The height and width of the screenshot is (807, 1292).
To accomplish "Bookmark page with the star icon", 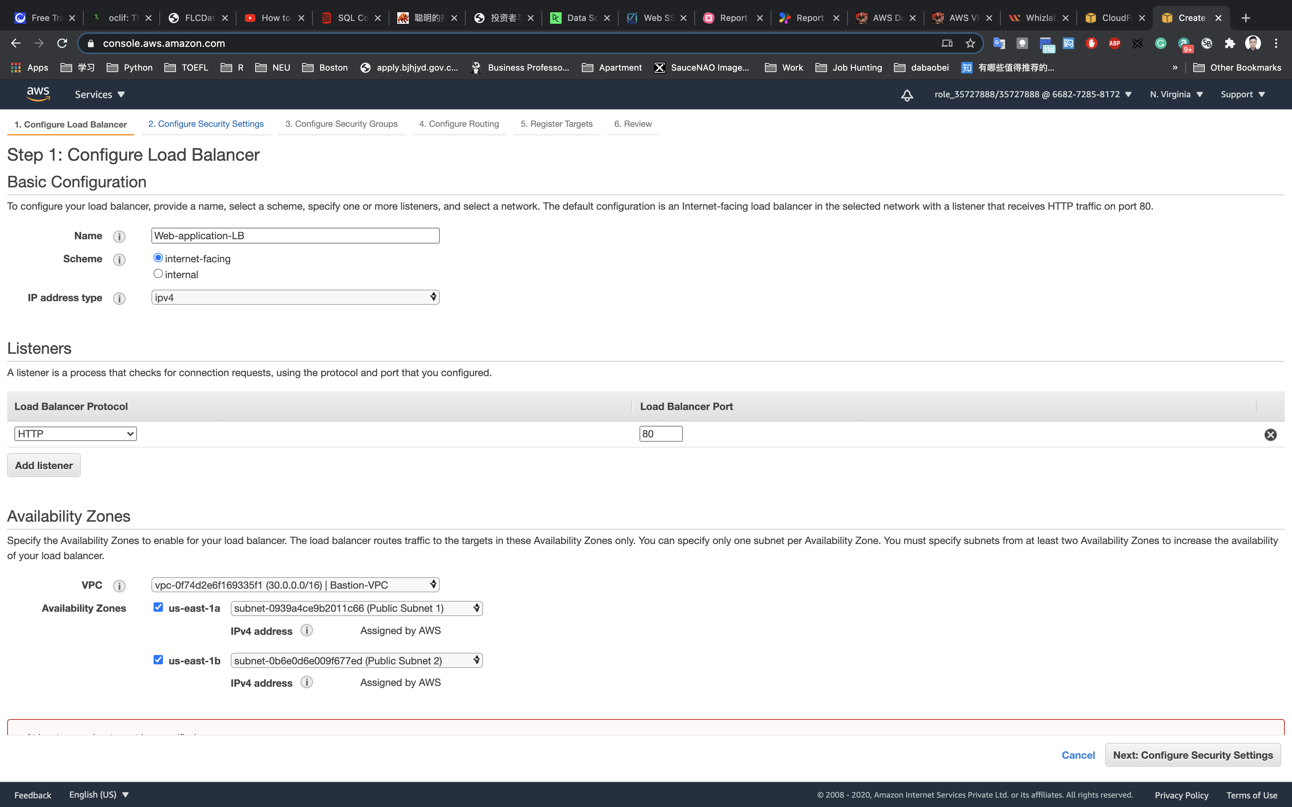I will point(970,43).
